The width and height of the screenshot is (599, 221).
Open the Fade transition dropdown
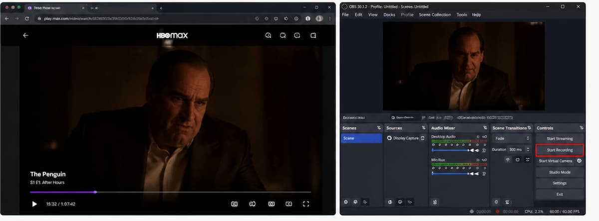512,138
